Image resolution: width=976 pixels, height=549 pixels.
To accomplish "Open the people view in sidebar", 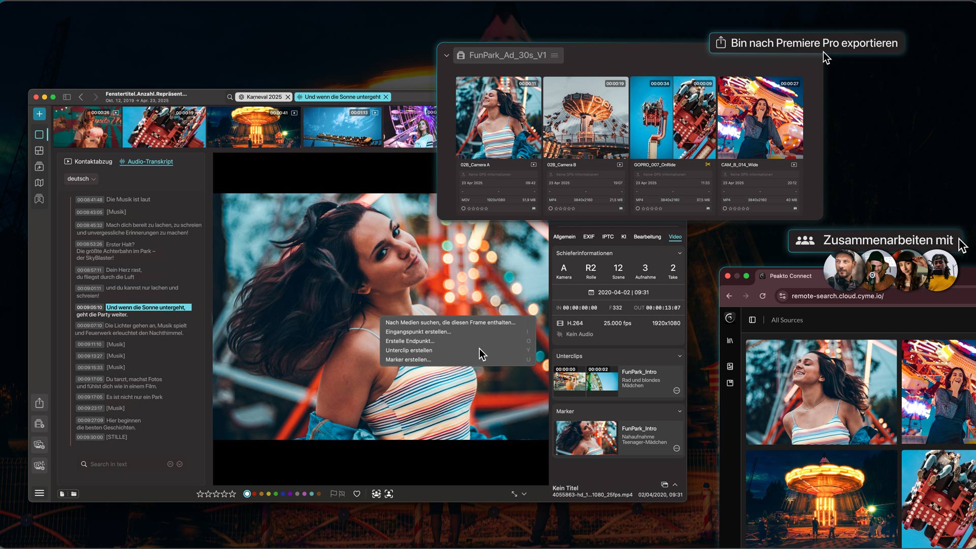I will [x=39, y=199].
